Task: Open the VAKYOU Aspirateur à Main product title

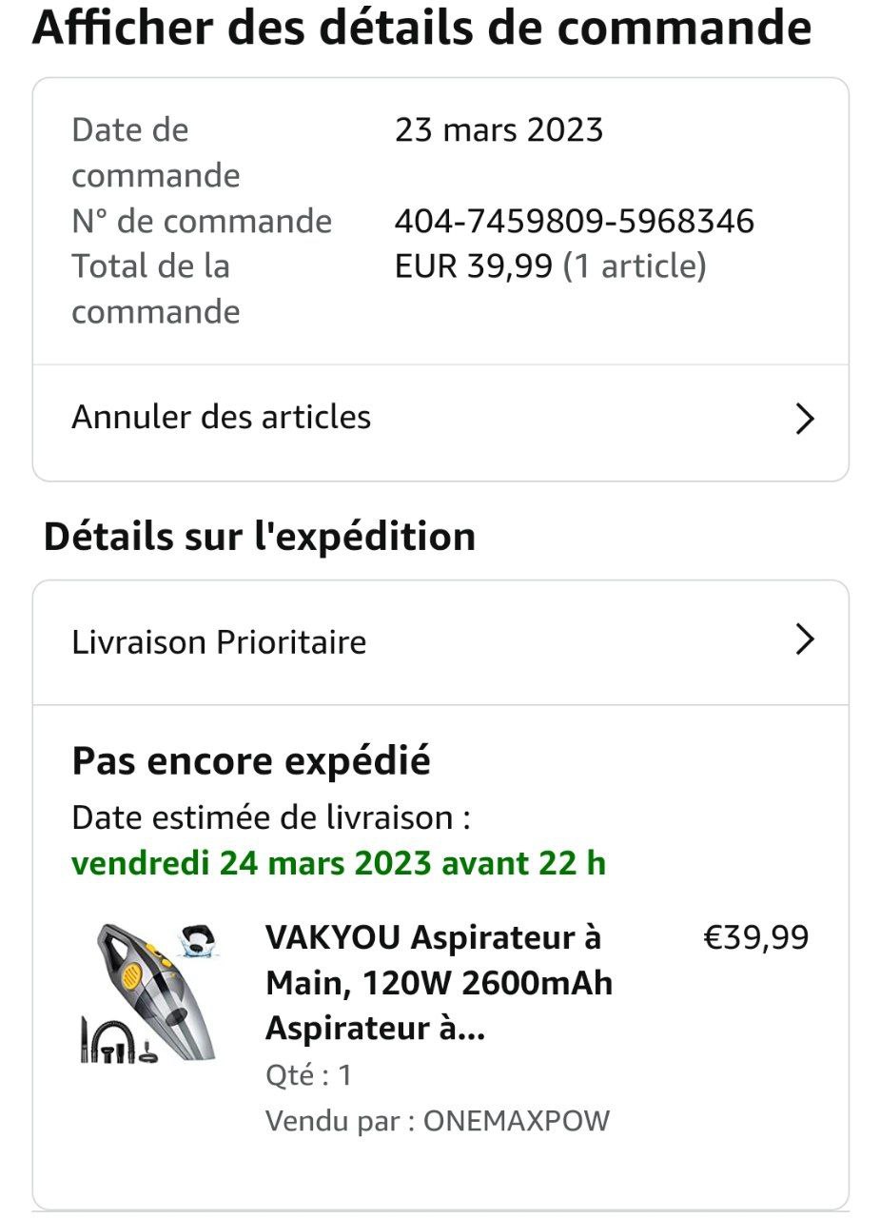Action: pyautogui.click(x=439, y=983)
